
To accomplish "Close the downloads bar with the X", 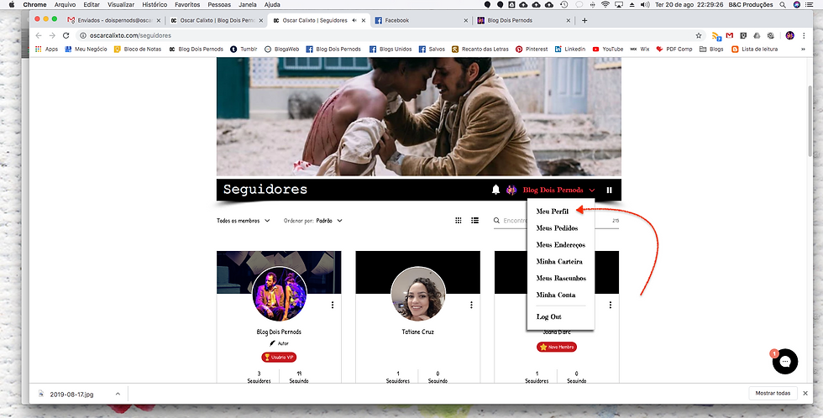I will [805, 394].
